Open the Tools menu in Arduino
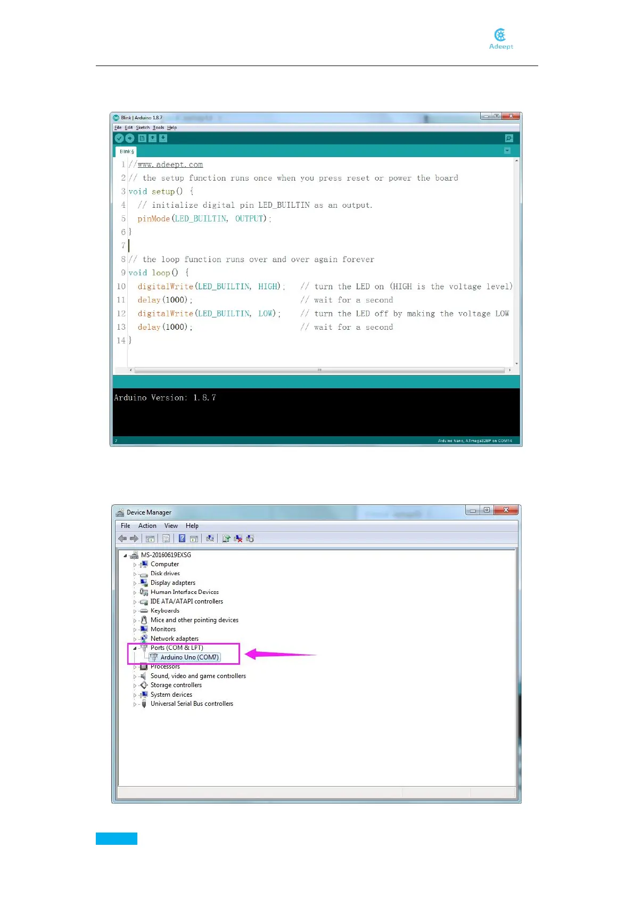Image resolution: width=634 pixels, height=897 pixels. (159, 128)
